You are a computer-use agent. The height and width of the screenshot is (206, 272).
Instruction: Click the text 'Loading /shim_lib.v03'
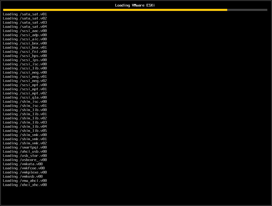(25, 122)
